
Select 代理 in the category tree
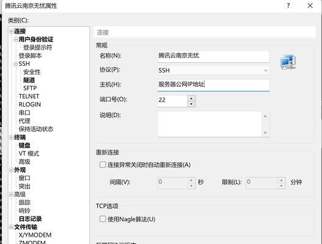[x=24, y=121]
